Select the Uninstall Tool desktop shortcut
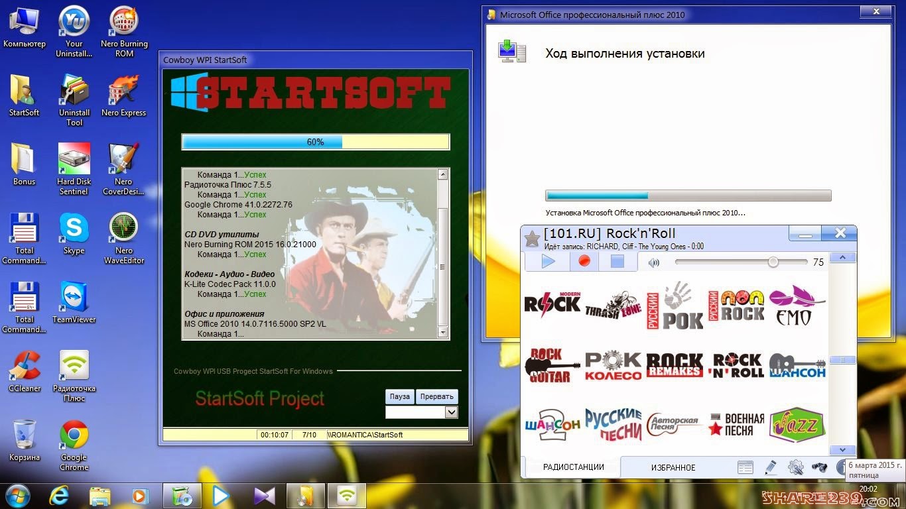 tap(74, 100)
